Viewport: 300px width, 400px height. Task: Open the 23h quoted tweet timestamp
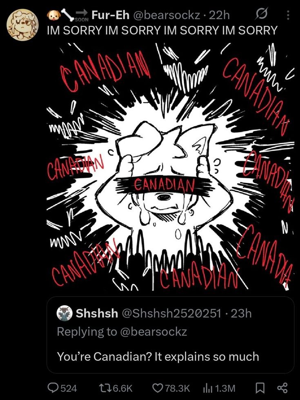click(241, 313)
